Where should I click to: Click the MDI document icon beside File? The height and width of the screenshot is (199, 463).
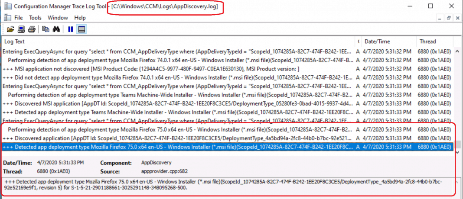[7, 18]
